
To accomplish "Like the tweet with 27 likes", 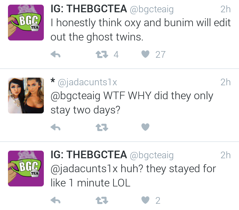I will [x=145, y=54].
